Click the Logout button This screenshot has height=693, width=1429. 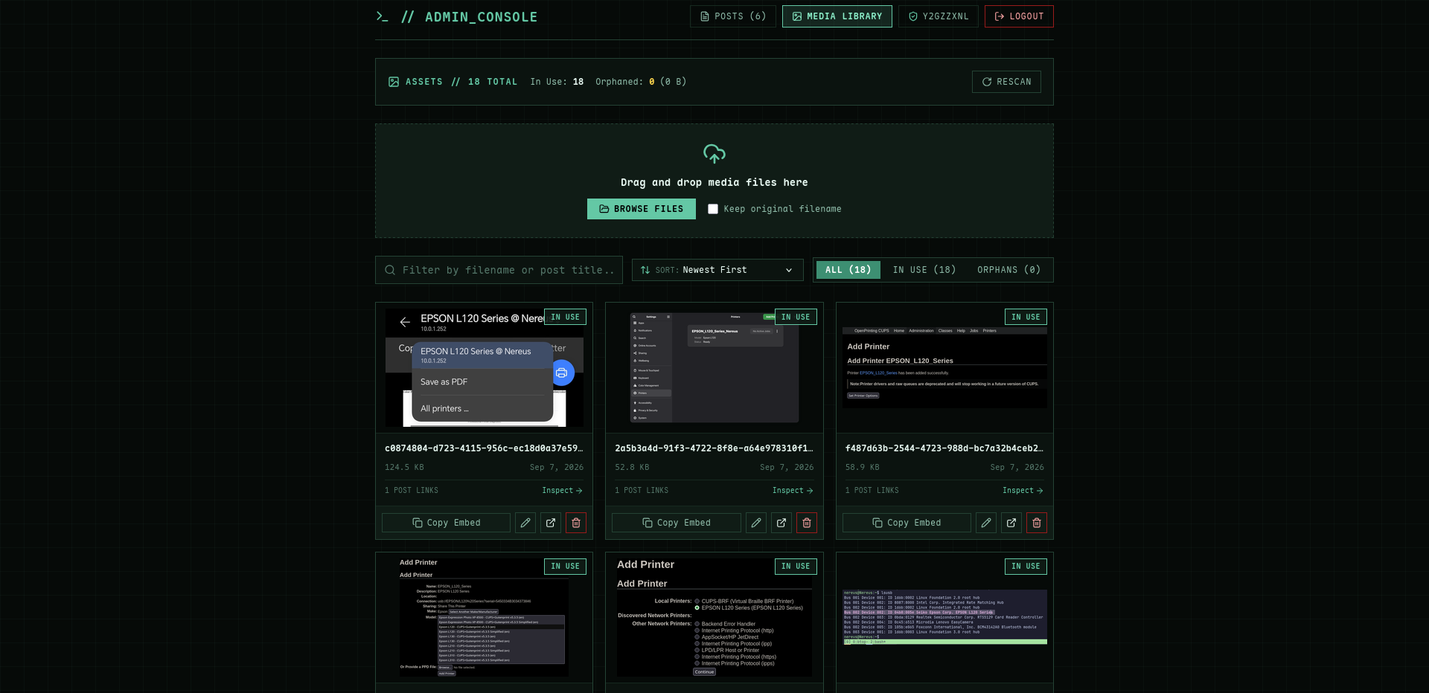click(x=1019, y=16)
